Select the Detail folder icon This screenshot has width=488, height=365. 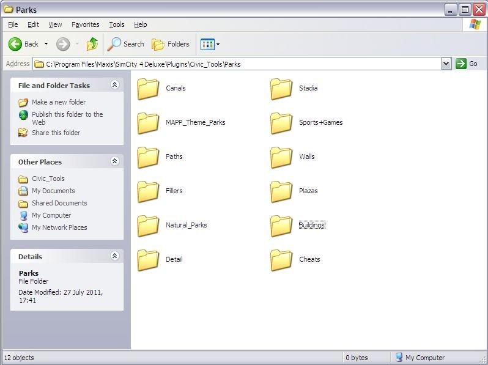pyautogui.click(x=148, y=260)
